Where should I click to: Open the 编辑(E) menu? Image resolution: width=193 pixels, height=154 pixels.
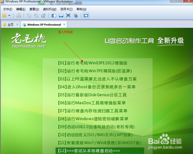coord(21,9)
